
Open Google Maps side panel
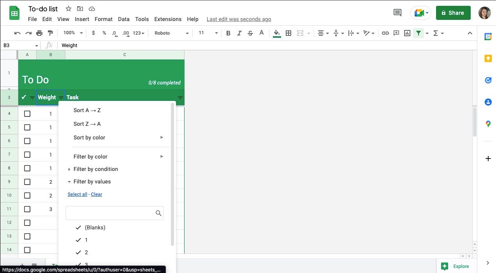click(x=488, y=124)
